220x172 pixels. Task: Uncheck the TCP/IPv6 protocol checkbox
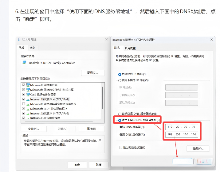tap(24, 113)
